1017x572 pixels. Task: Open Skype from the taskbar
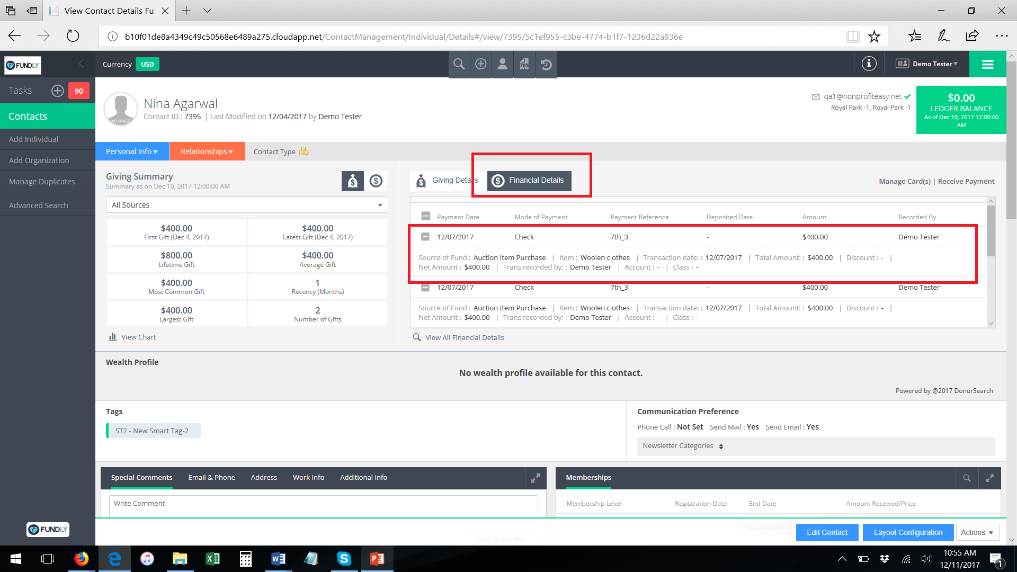344,559
